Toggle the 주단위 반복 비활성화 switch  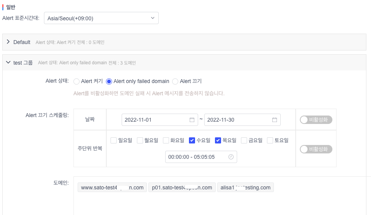316,149
